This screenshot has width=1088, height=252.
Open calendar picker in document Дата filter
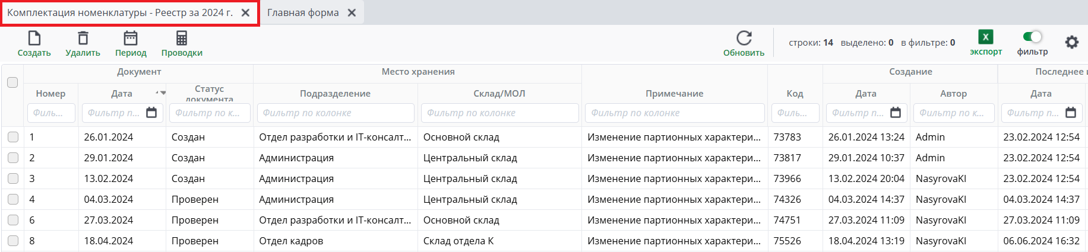coord(151,113)
